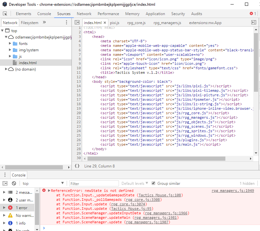Toggle the console sidebar icon

(x=5, y=184)
